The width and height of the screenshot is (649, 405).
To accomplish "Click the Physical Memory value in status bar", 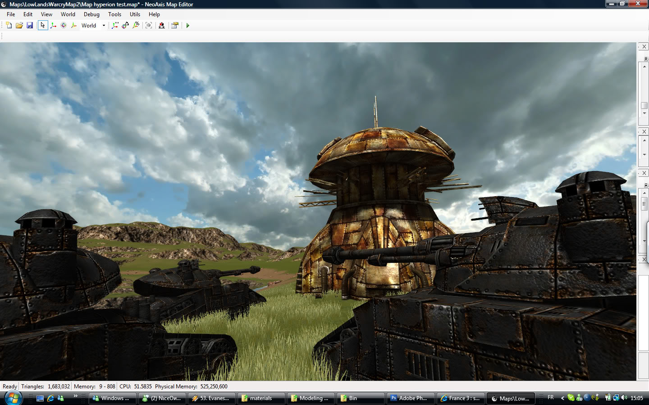I will coord(191,387).
